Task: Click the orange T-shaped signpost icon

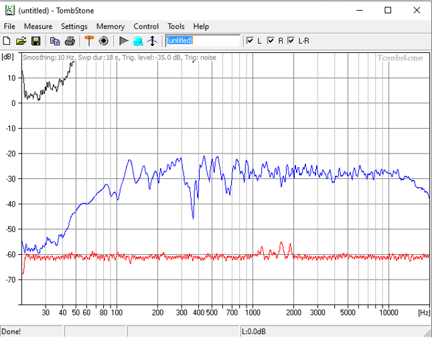Action: (89, 40)
